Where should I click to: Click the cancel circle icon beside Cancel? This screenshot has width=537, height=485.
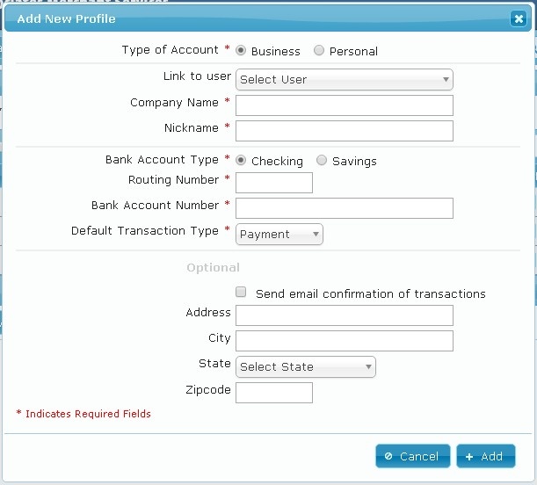pos(388,457)
